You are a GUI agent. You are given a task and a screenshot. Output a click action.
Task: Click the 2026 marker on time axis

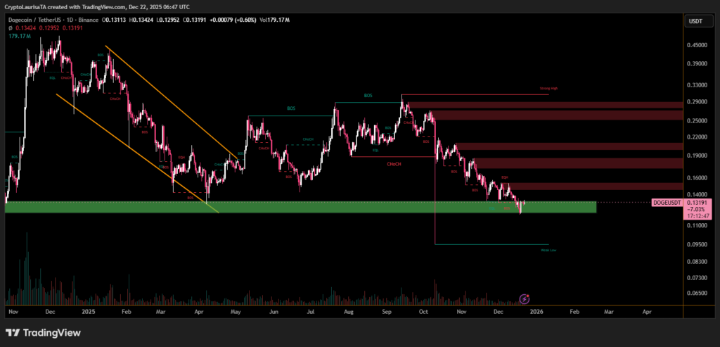click(x=536, y=310)
